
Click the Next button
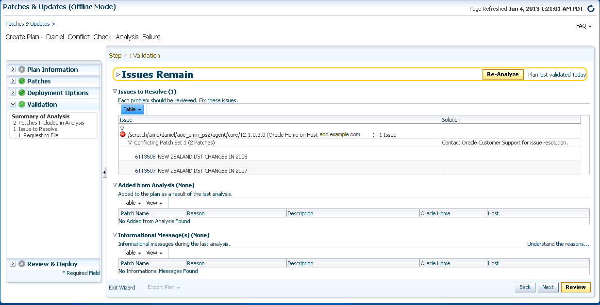(x=548, y=287)
